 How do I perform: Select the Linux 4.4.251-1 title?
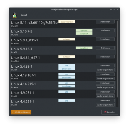pos(23,102)
